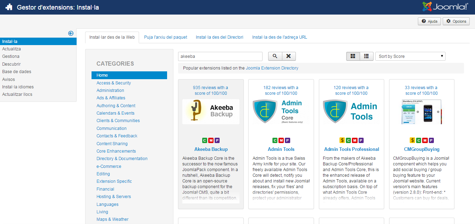Open Instal·la des de l'adreça URL tab

(x=280, y=37)
